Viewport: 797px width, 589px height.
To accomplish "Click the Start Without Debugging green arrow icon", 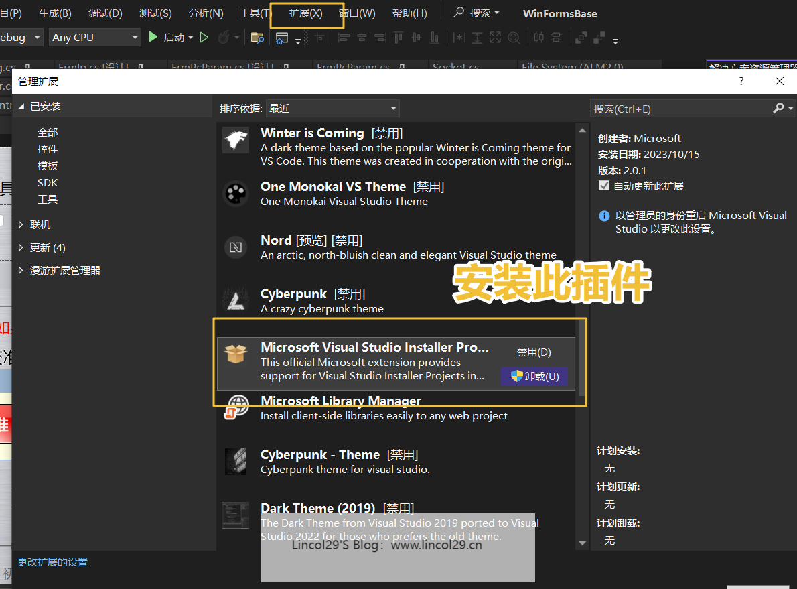I will tap(203, 37).
